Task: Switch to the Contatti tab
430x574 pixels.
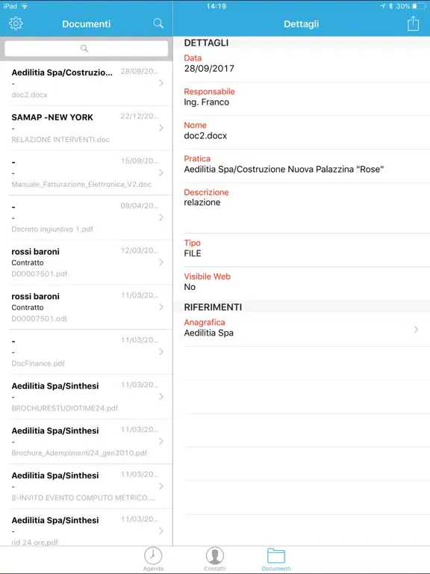Action: (x=215, y=559)
